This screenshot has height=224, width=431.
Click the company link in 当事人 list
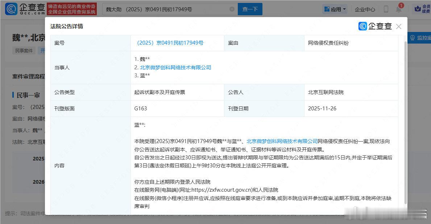tap(176, 67)
